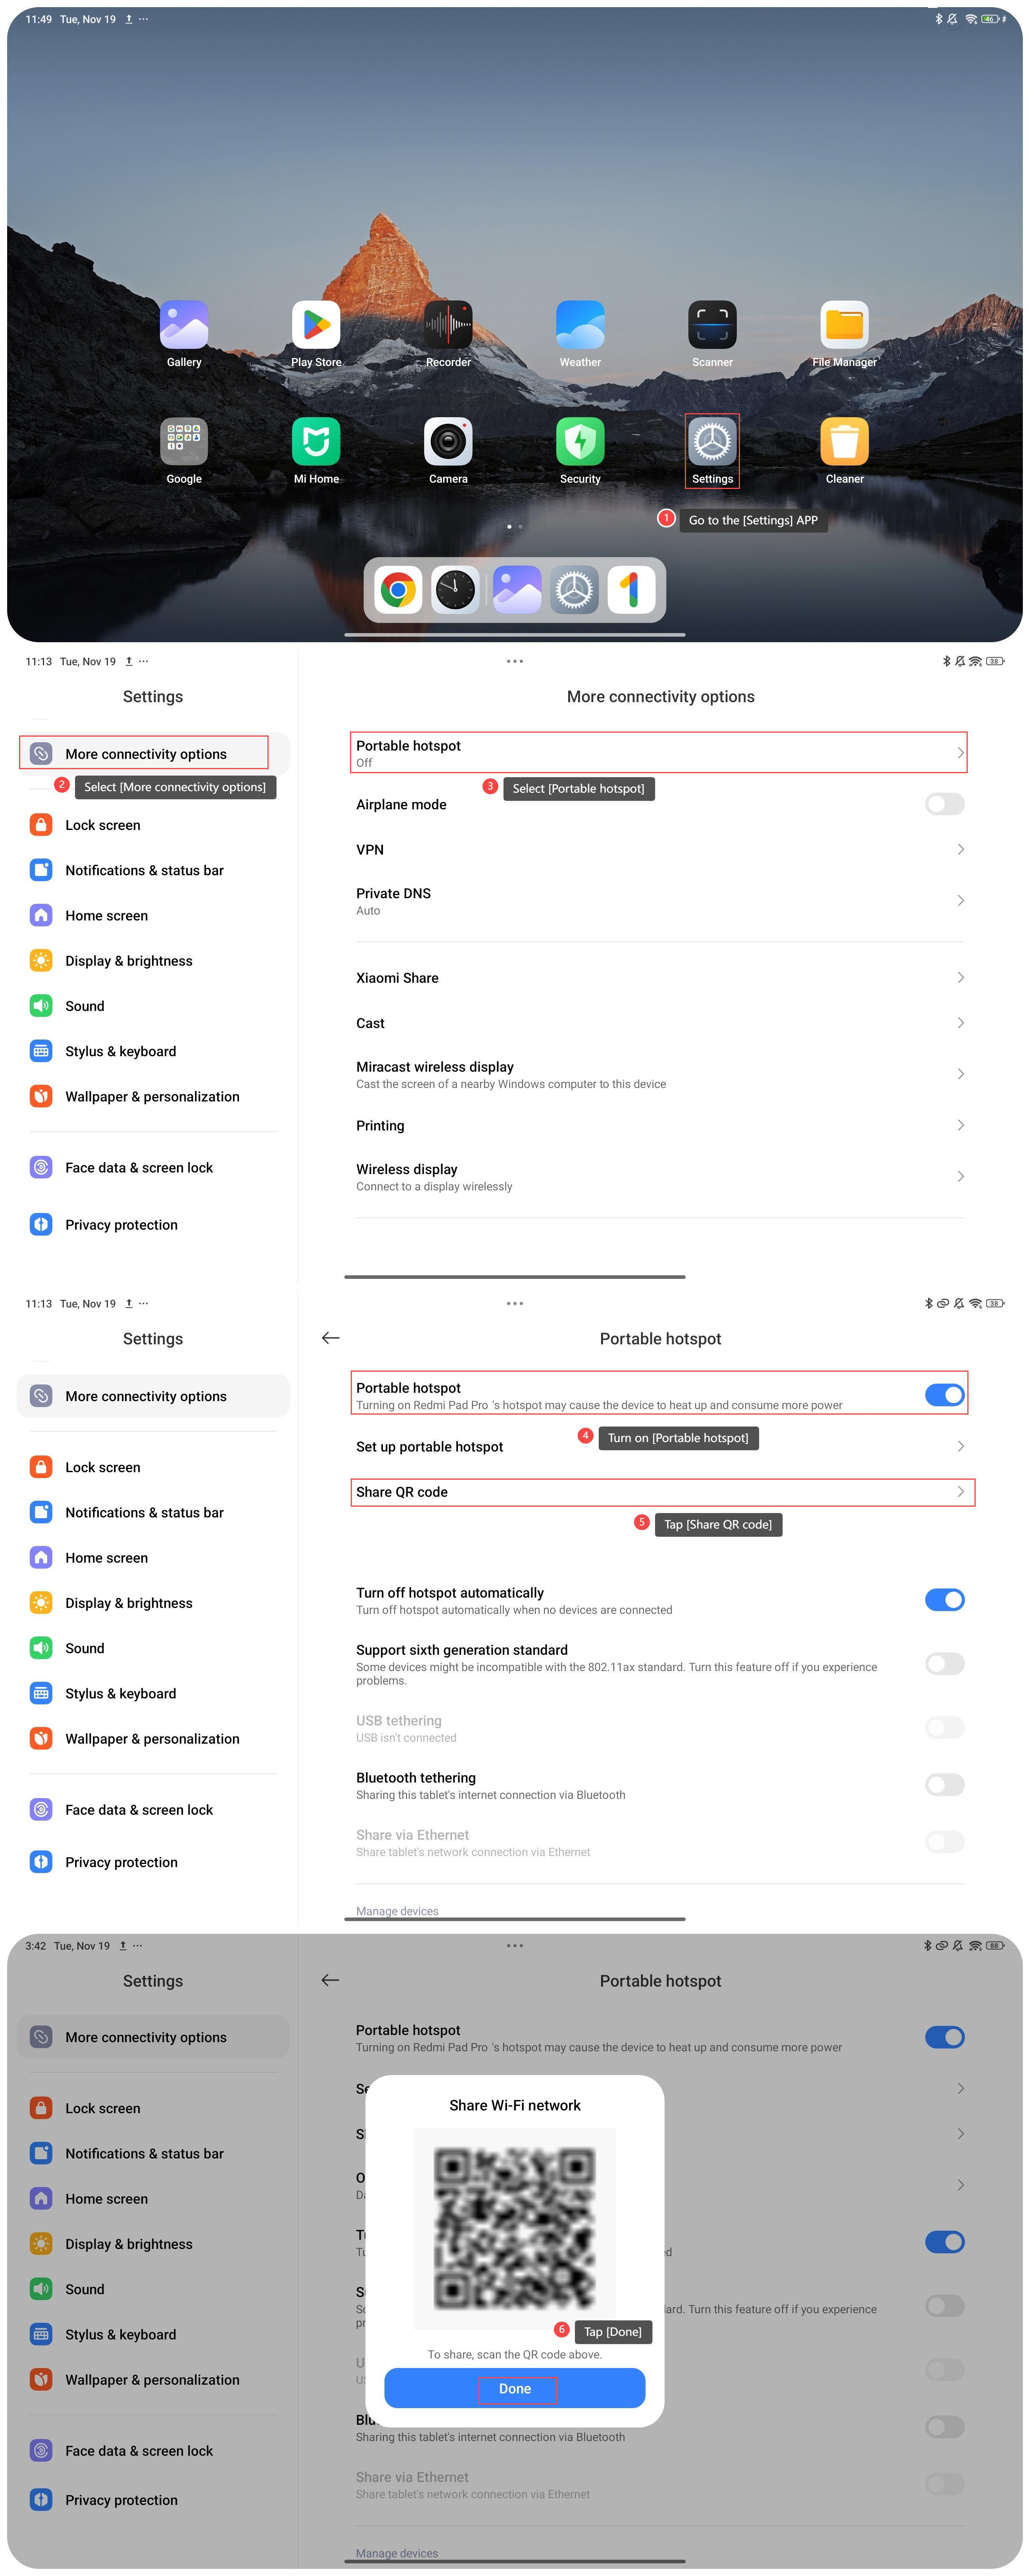Open the Scanner app icon
Viewport: 1030px width, 2576px height.
pyautogui.click(x=712, y=325)
